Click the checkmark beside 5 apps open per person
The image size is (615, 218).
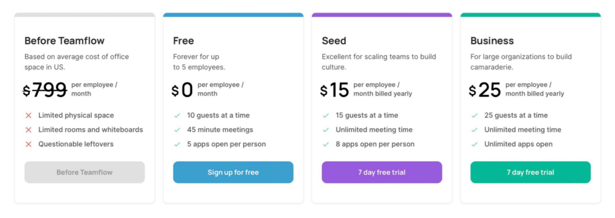[x=177, y=144]
